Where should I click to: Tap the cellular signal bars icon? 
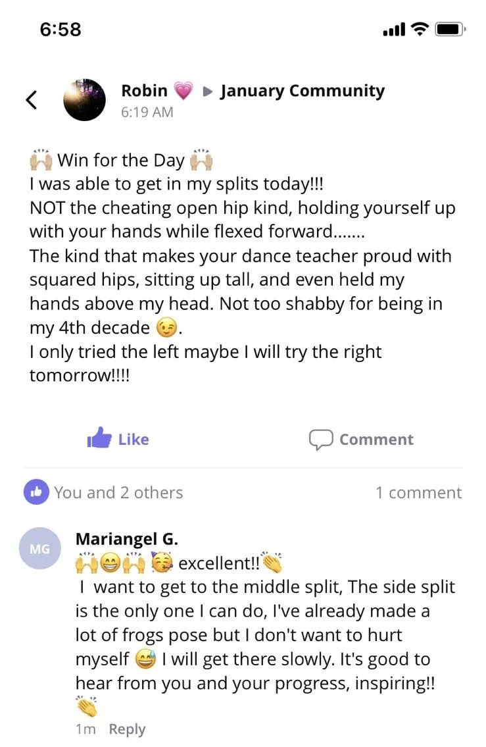(x=394, y=30)
